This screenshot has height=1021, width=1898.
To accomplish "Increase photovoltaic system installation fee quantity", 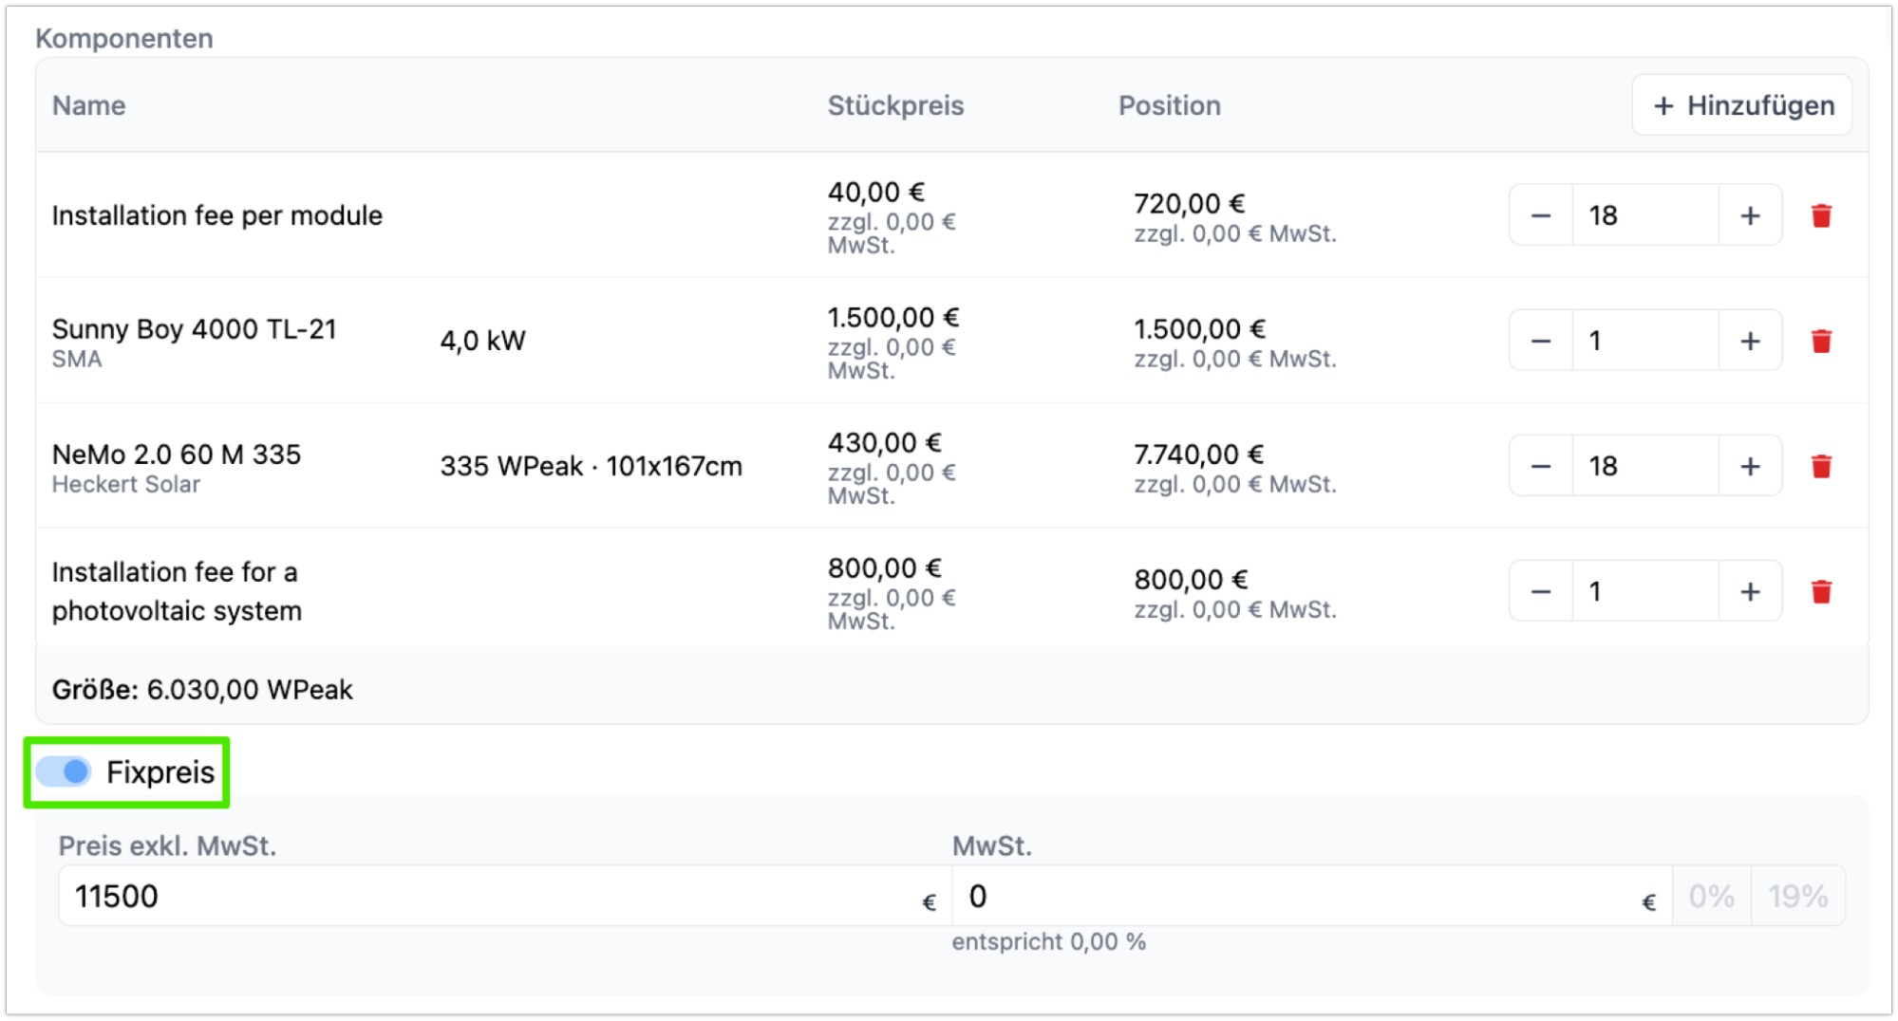I will 1749,591.
